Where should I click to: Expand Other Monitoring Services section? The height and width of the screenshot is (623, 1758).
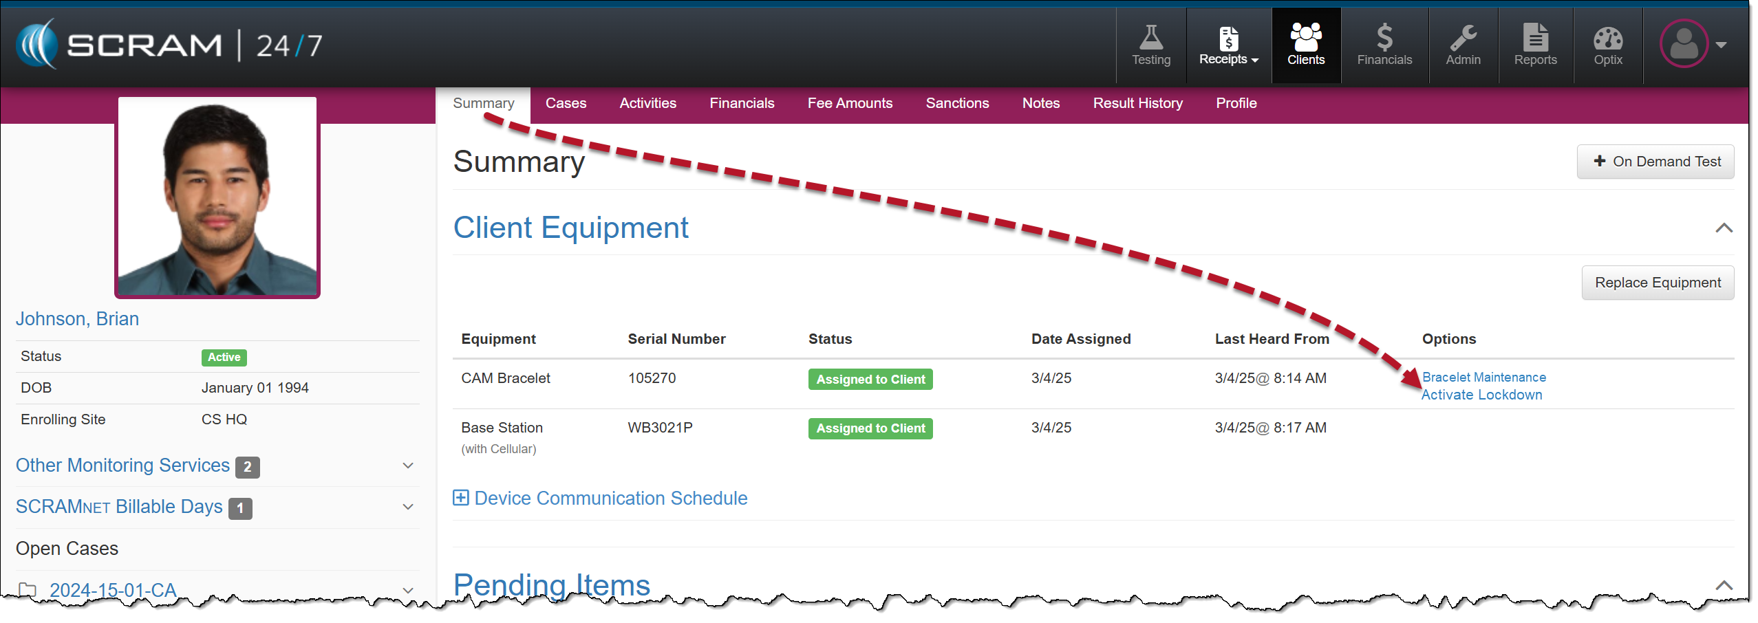[x=407, y=466]
